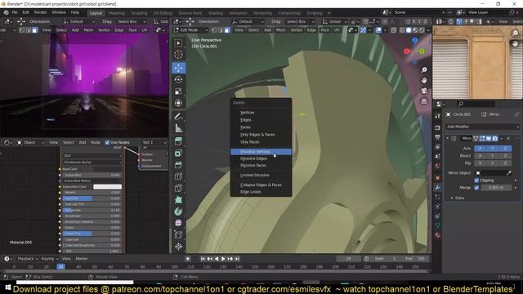523x294 pixels.
Task: Switch to the Layout workspace tab
Action: (x=96, y=13)
